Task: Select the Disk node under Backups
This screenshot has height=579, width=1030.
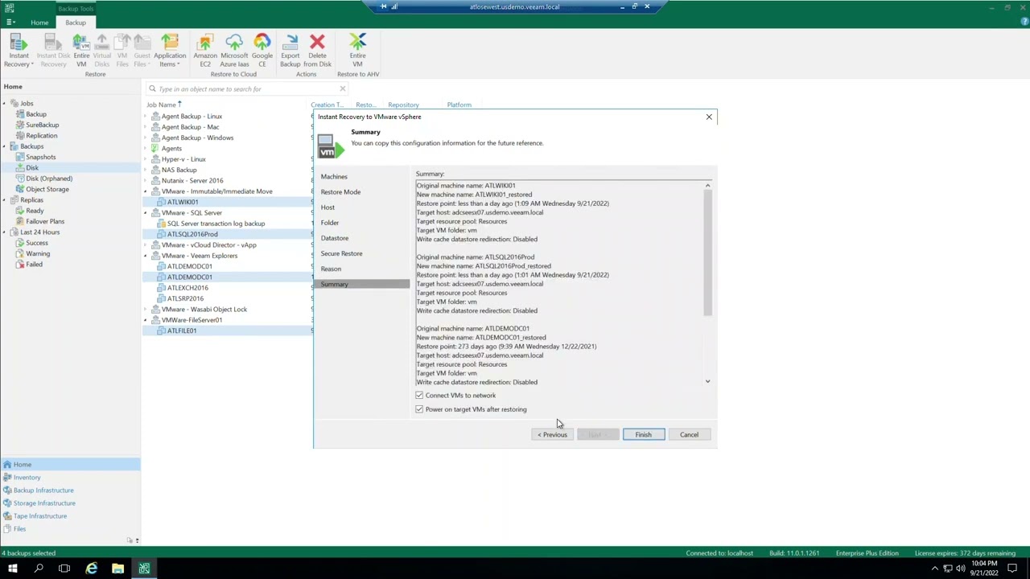Action: point(32,167)
